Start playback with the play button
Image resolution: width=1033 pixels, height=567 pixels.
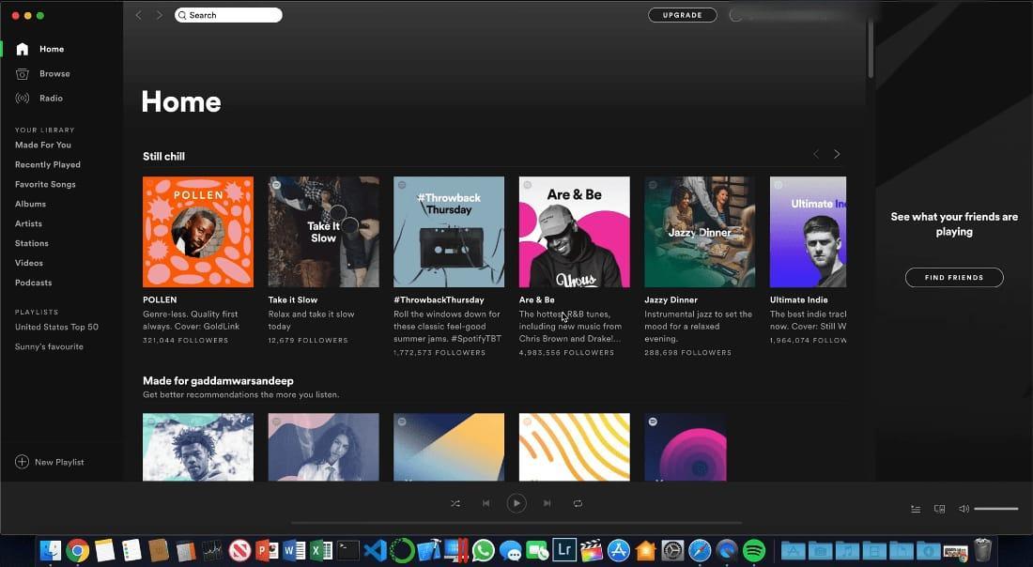(x=516, y=503)
